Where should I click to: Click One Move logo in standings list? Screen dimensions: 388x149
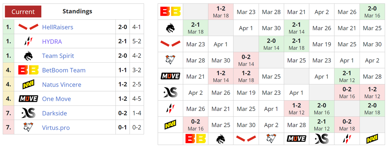click(28, 99)
